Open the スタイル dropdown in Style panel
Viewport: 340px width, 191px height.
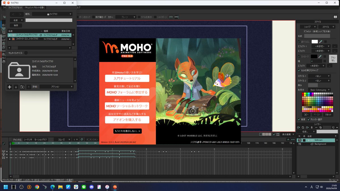(x=327, y=27)
